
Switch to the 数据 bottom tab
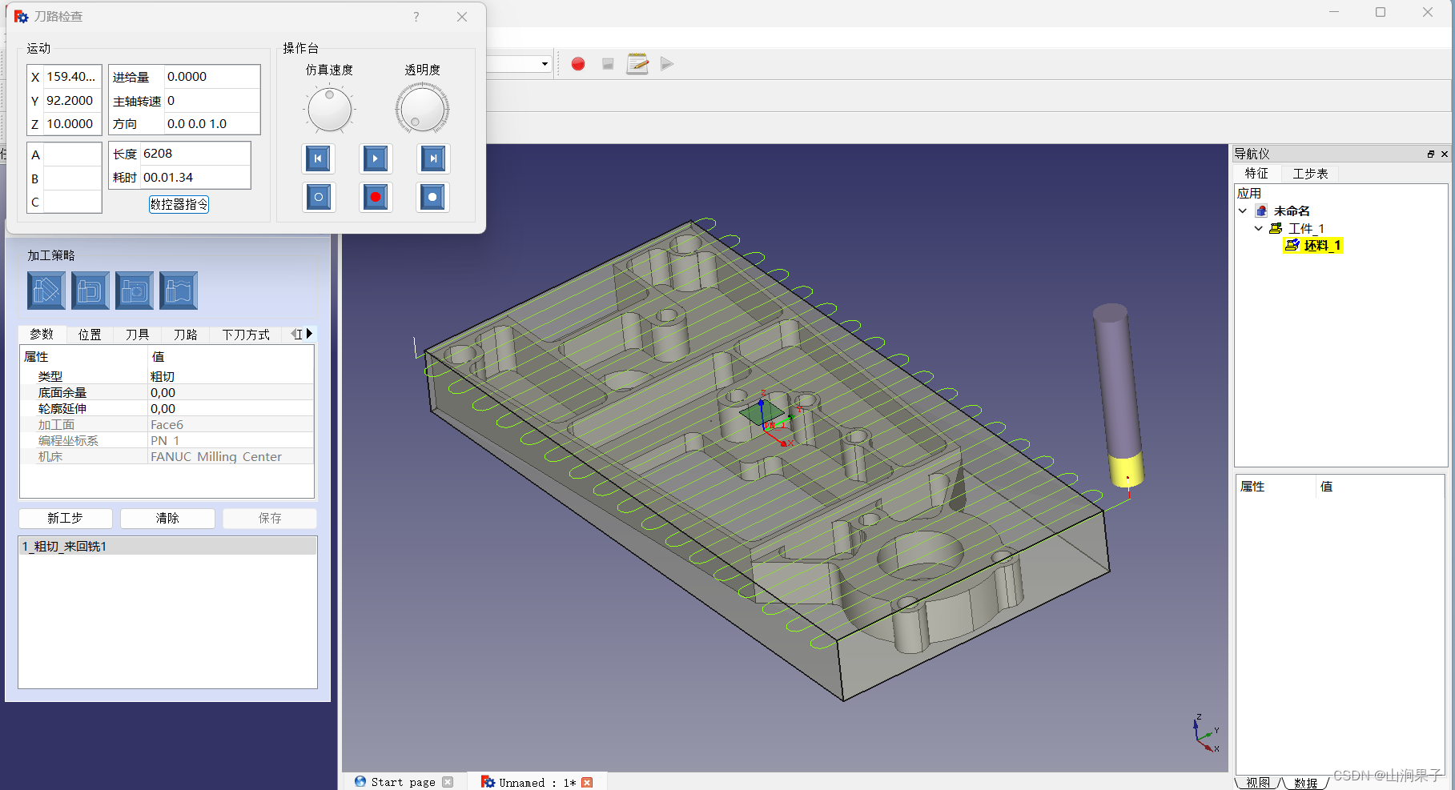tap(1305, 783)
